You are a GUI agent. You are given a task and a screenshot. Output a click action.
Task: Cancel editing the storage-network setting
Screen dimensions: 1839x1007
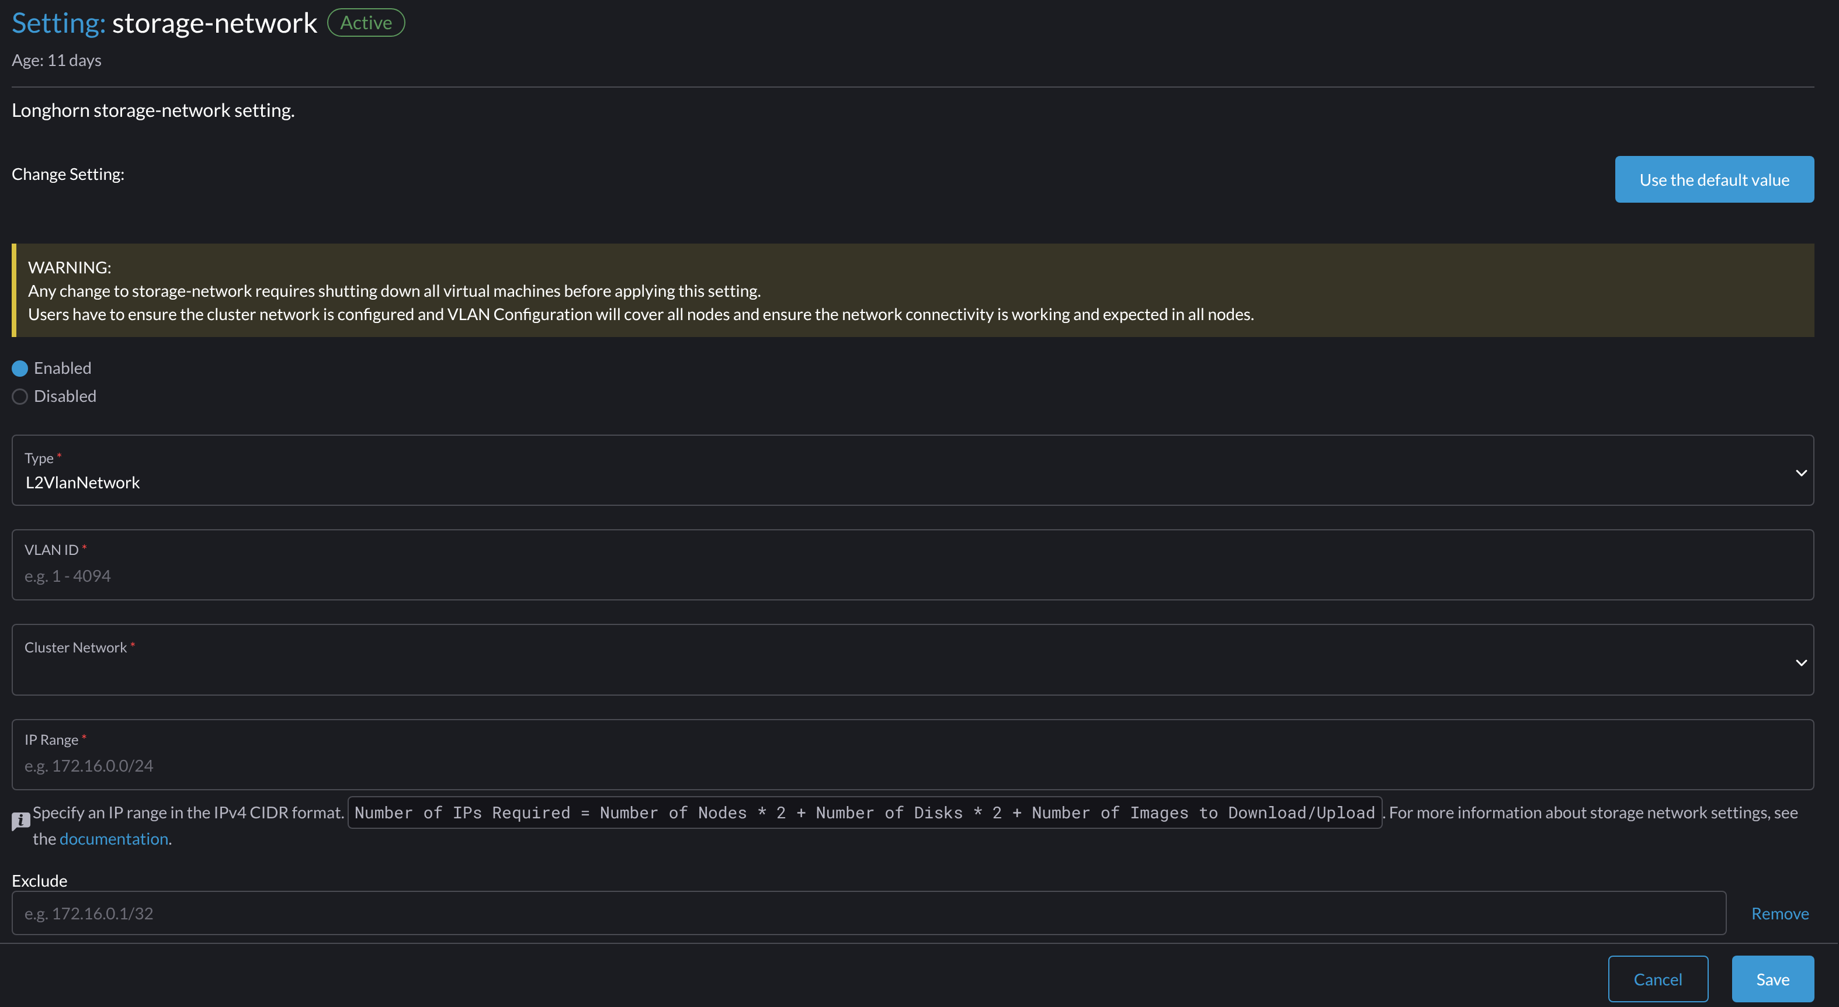coord(1658,978)
